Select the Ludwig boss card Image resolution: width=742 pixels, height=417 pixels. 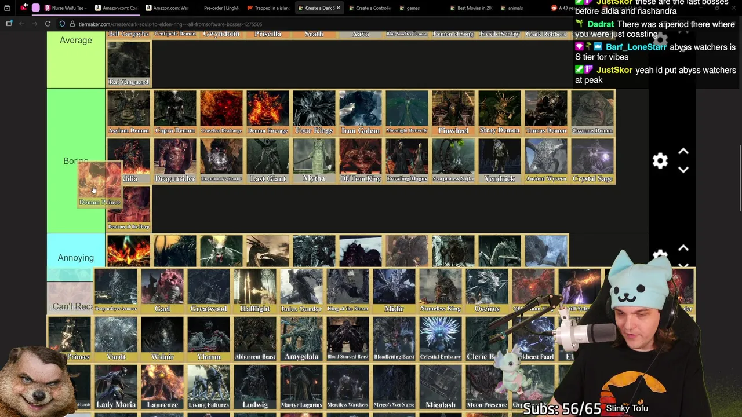pos(255,387)
